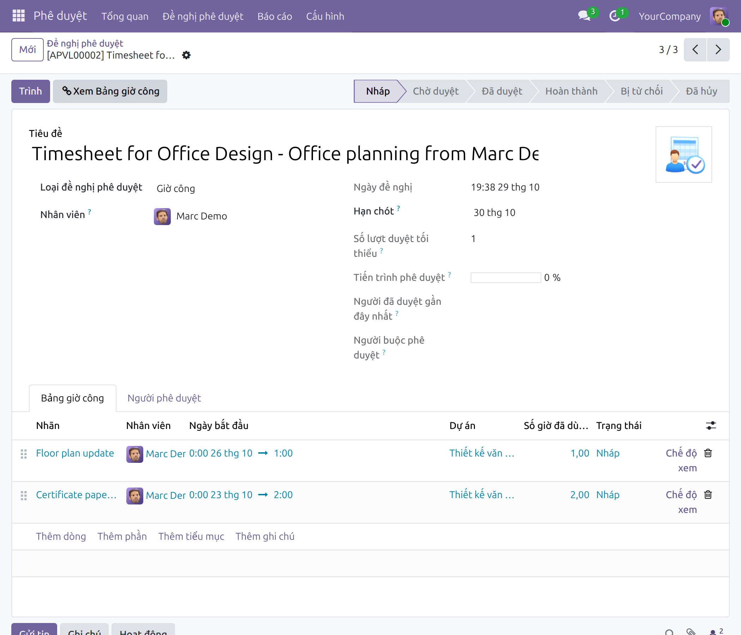The width and height of the screenshot is (741, 635).
Task: Open the chat messages icon with badge 3
Action: [x=584, y=16]
